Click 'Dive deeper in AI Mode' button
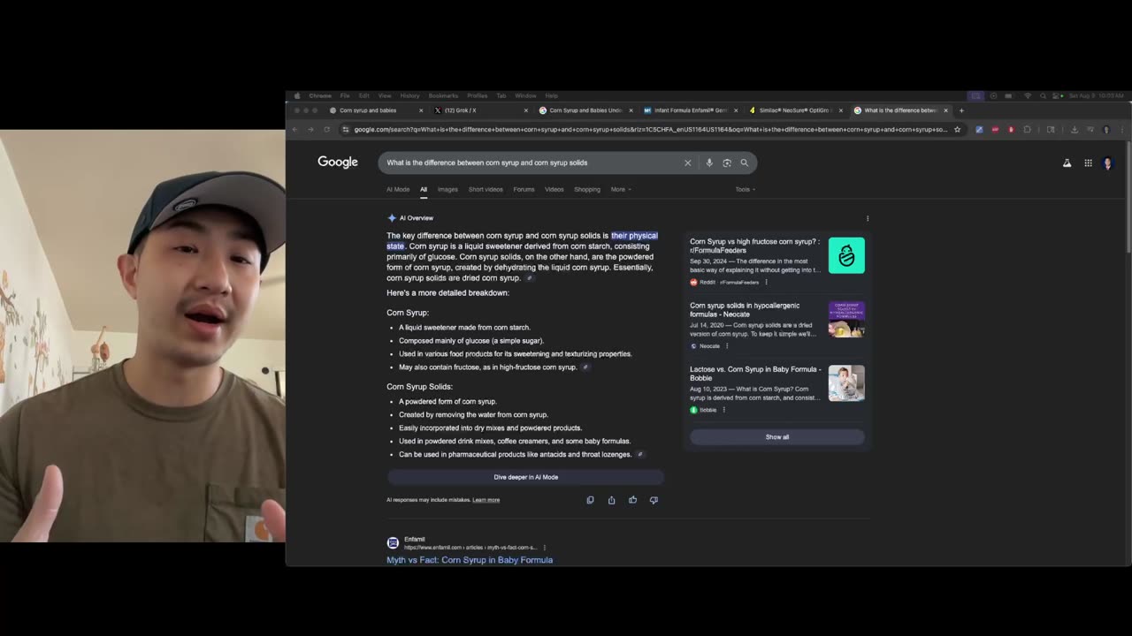The image size is (1132, 636). pos(525,477)
